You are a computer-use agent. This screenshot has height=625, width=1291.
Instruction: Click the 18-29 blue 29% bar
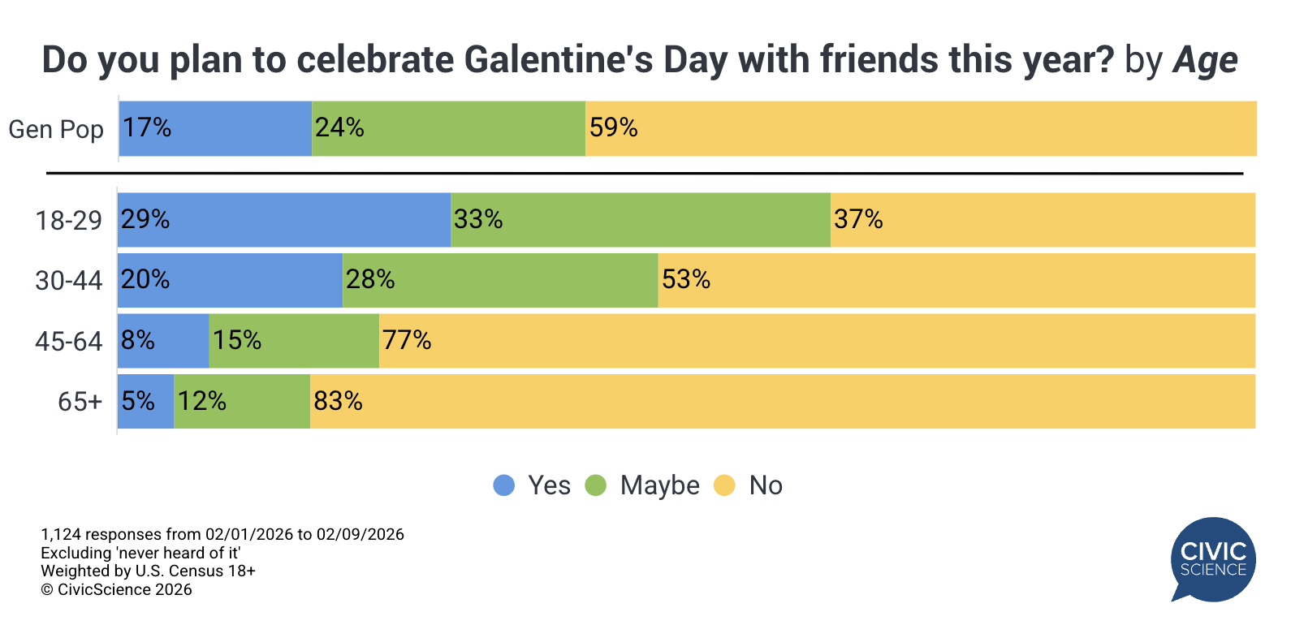point(284,220)
